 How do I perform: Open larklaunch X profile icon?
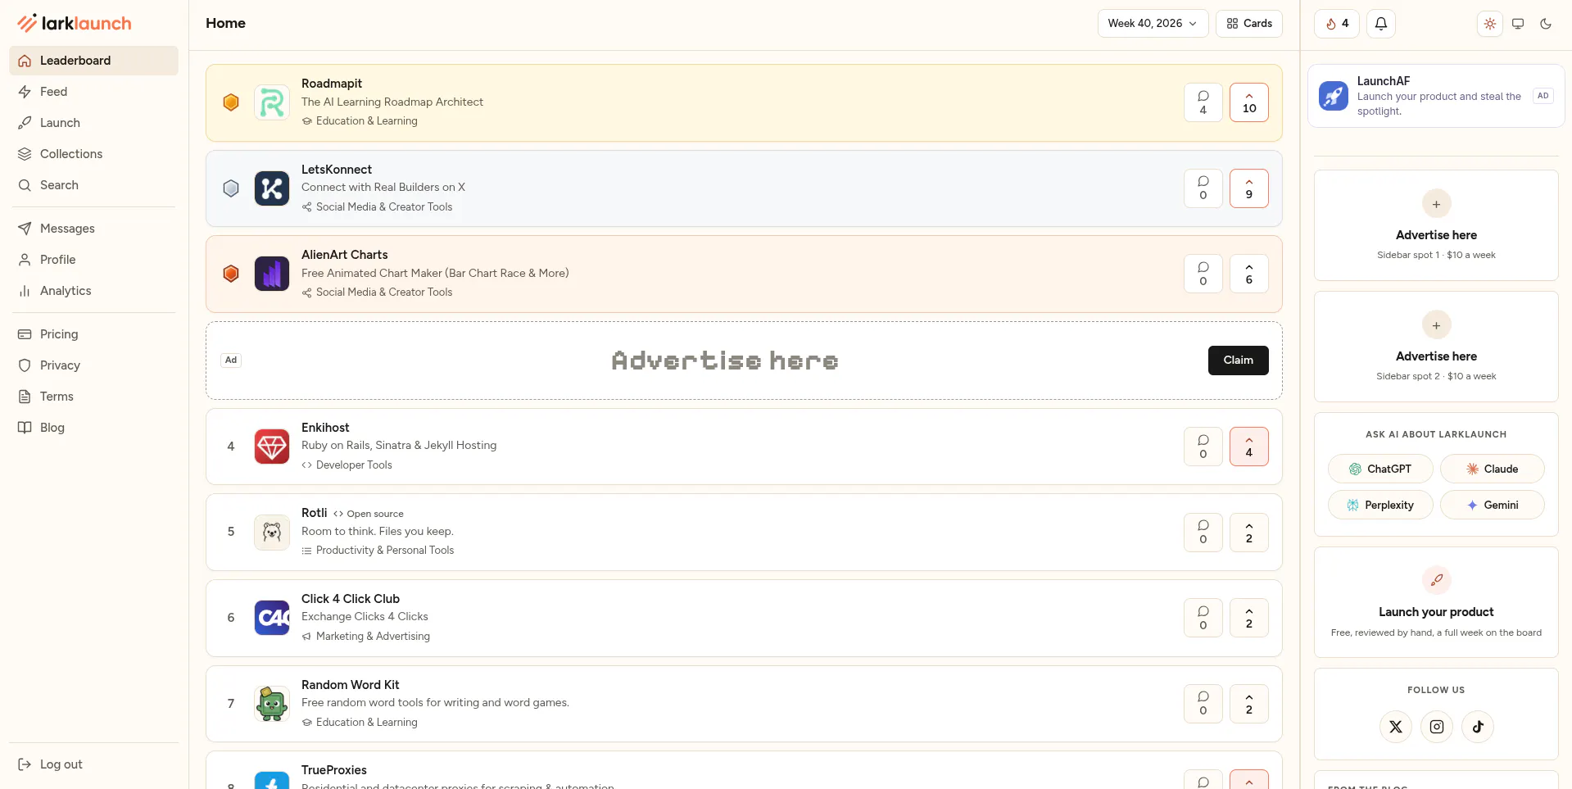[1395, 727]
